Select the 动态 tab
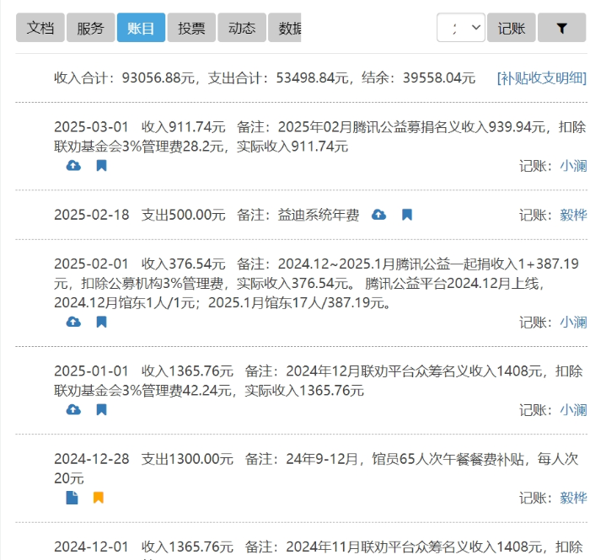This screenshot has height=560, width=590. (x=242, y=28)
